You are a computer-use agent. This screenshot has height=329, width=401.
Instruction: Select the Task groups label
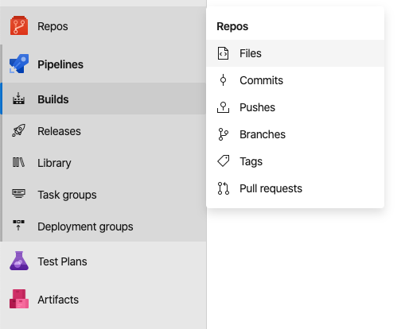pos(67,195)
